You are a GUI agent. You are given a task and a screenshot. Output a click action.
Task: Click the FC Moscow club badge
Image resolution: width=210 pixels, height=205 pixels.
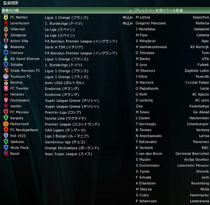click(6, 112)
